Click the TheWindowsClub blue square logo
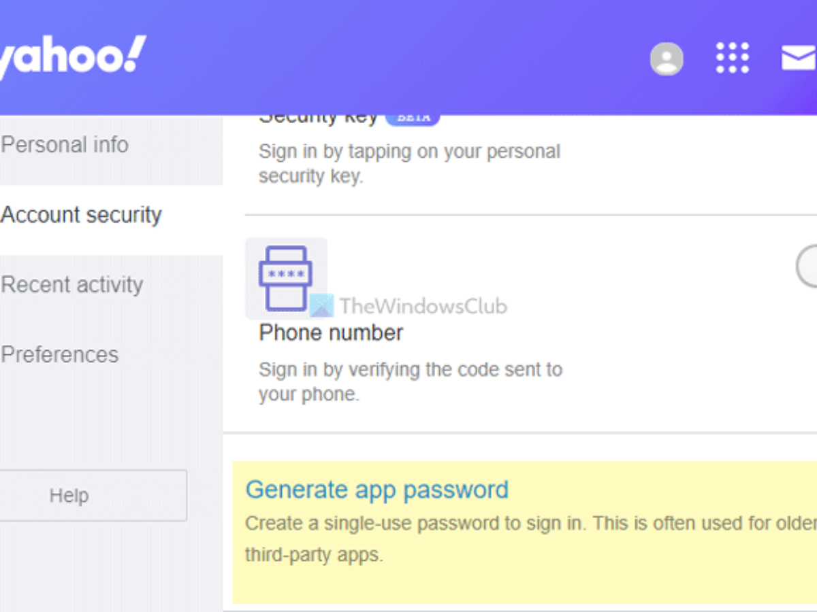Image resolution: width=817 pixels, height=612 pixels. 322,306
